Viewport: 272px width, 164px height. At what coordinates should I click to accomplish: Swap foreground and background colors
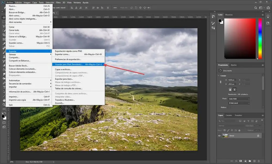(x=5, y=113)
